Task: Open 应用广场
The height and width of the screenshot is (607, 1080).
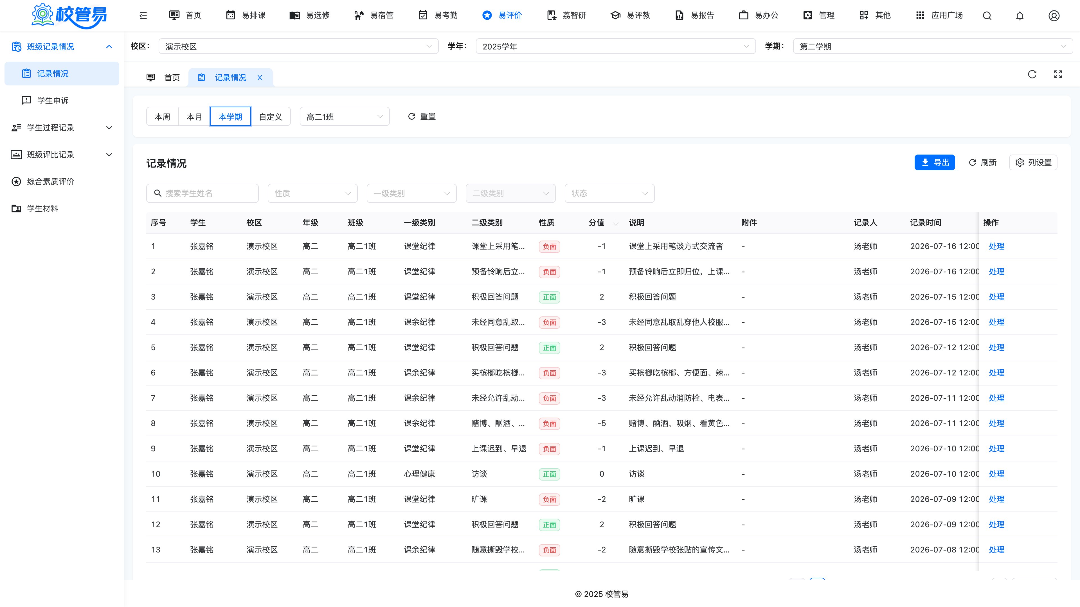Action: click(939, 15)
